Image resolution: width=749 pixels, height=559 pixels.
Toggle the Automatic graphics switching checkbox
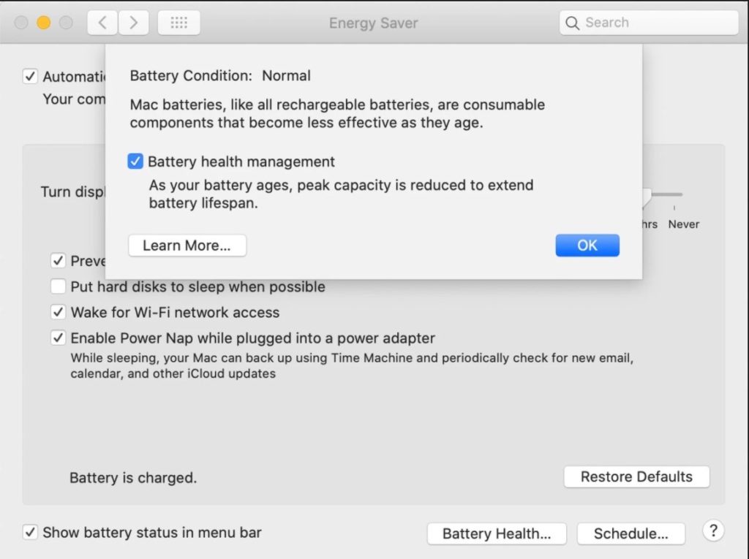click(30, 77)
